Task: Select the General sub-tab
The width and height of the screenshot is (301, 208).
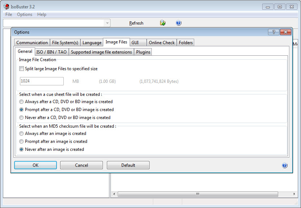Action: click(x=25, y=51)
